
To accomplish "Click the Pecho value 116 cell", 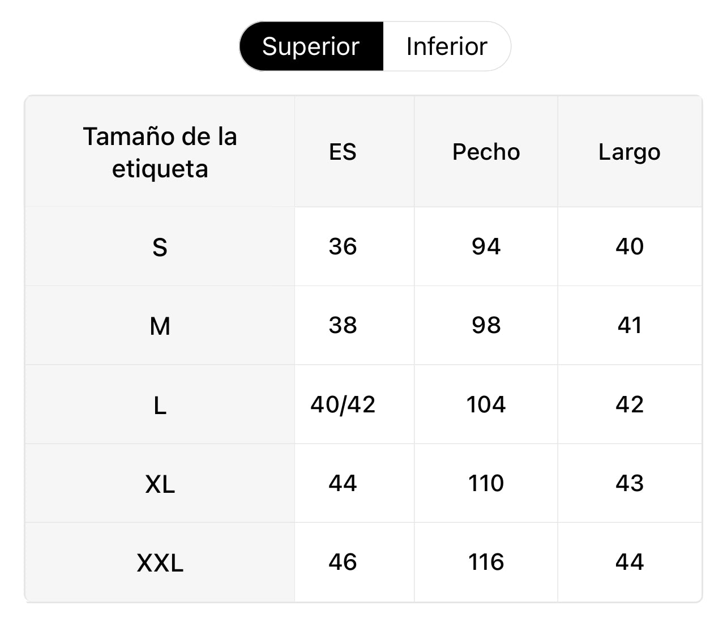I will click(x=486, y=562).
